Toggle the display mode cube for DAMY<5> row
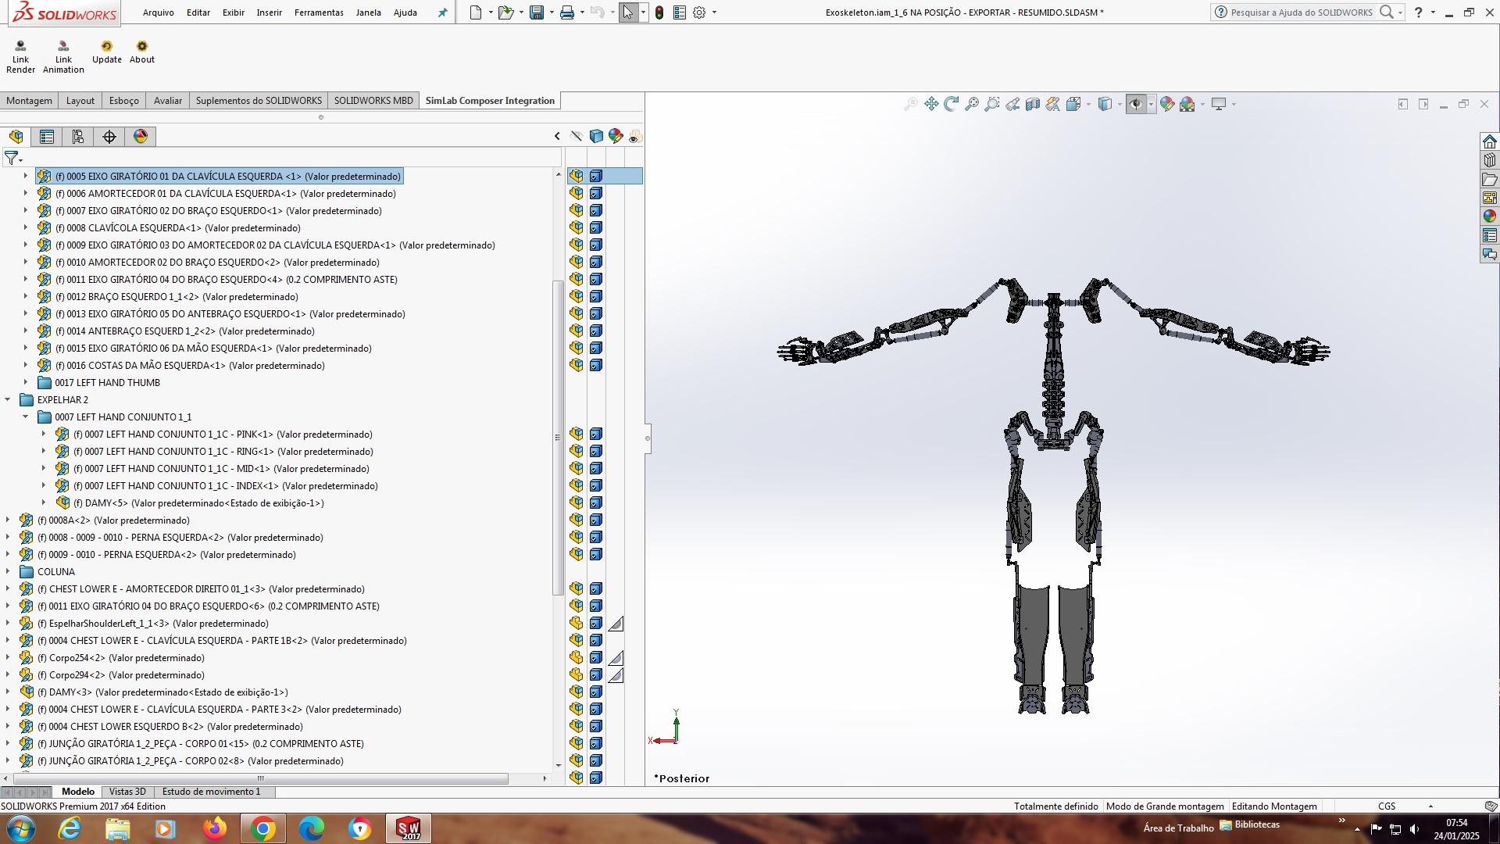The image size is (1500, 844). [x=596, y=503]
